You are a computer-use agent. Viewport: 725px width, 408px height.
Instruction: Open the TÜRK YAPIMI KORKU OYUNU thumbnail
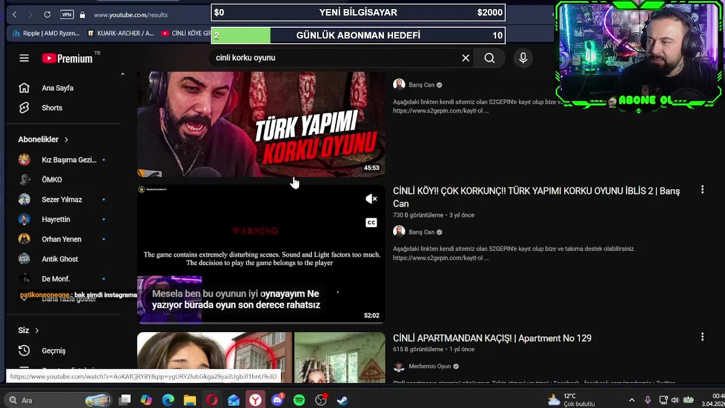261,124
